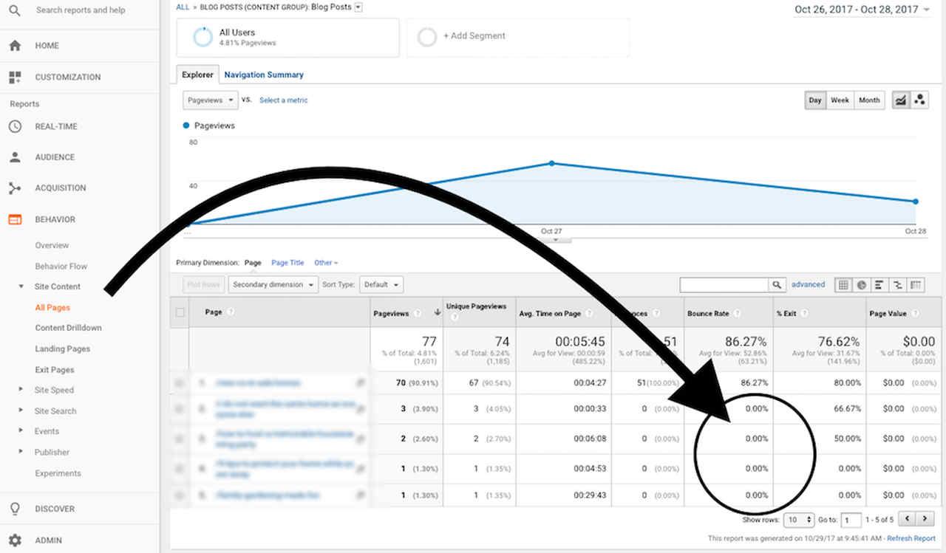Image resolution: width=946 pixels, height=553 pixels.
Task: Select the Pivot table view icon
Action: point(916,284)
